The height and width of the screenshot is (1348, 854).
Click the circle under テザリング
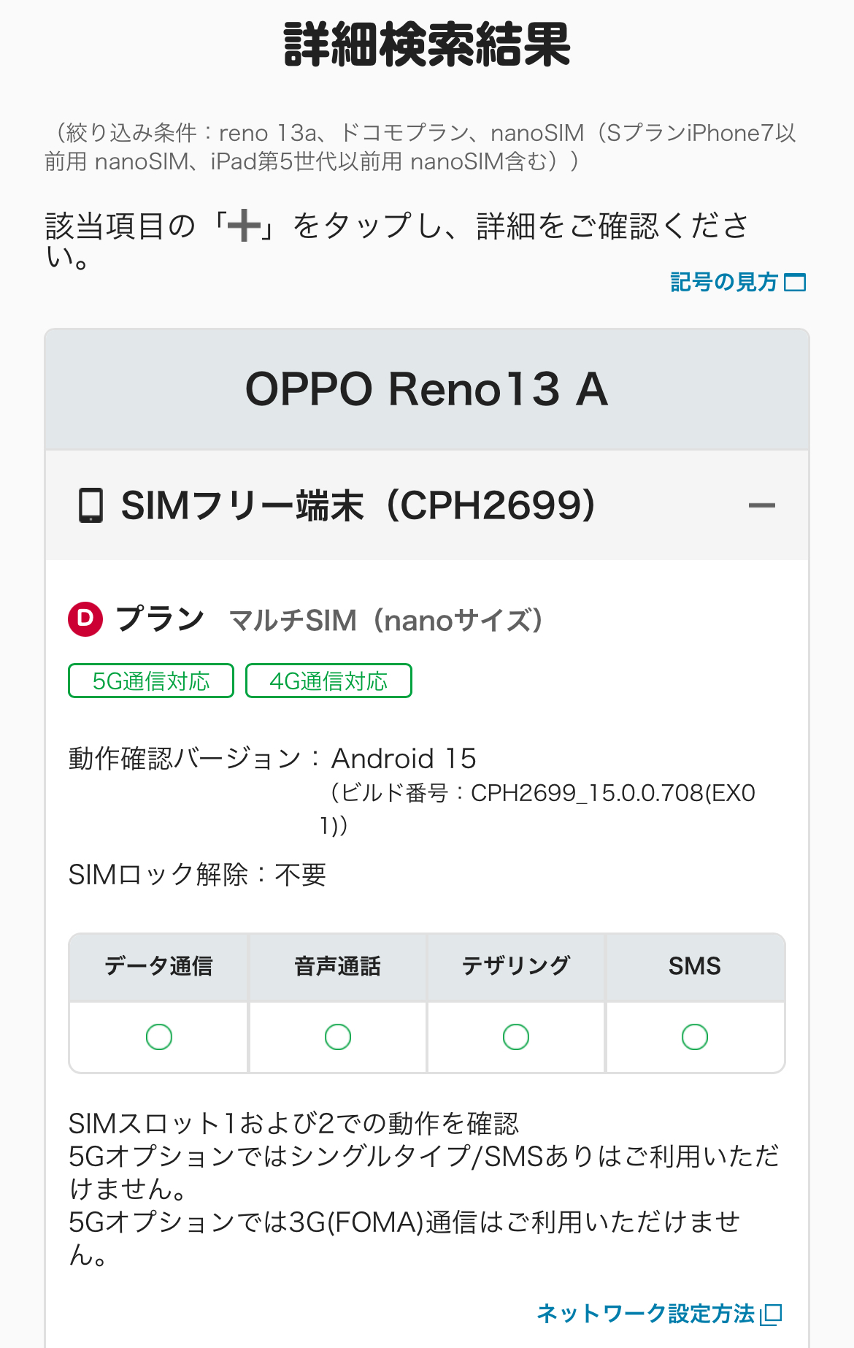point(516,1036)
